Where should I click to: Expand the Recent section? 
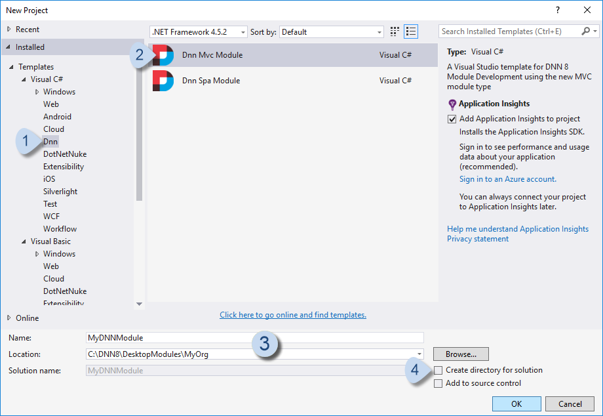(x=9, y=30)
